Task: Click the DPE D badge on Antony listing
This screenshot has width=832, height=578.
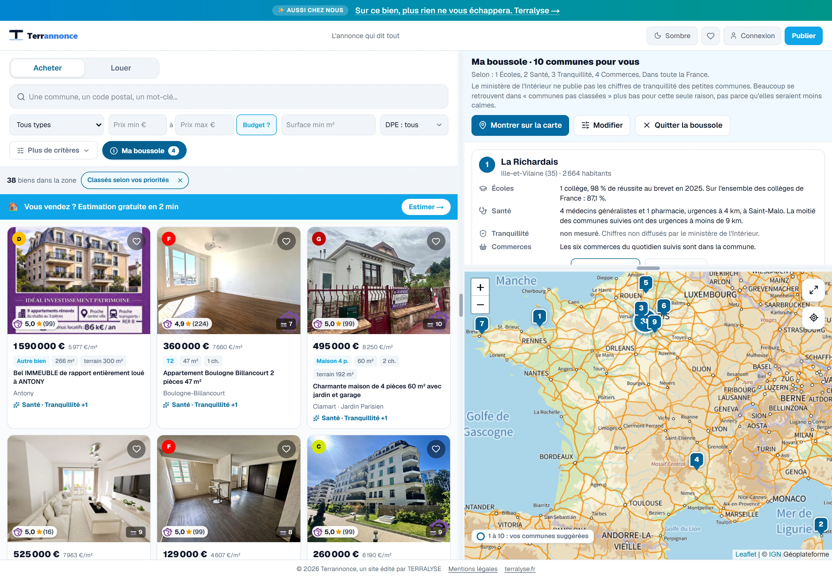Action: (x=19, y=239)
